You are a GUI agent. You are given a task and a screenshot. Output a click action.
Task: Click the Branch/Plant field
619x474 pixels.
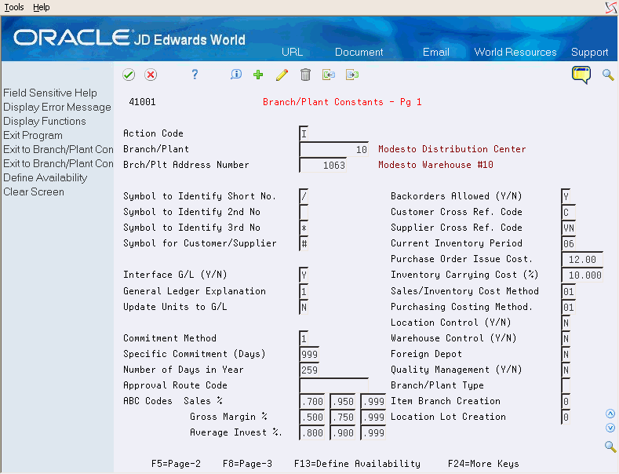[334, 149]
